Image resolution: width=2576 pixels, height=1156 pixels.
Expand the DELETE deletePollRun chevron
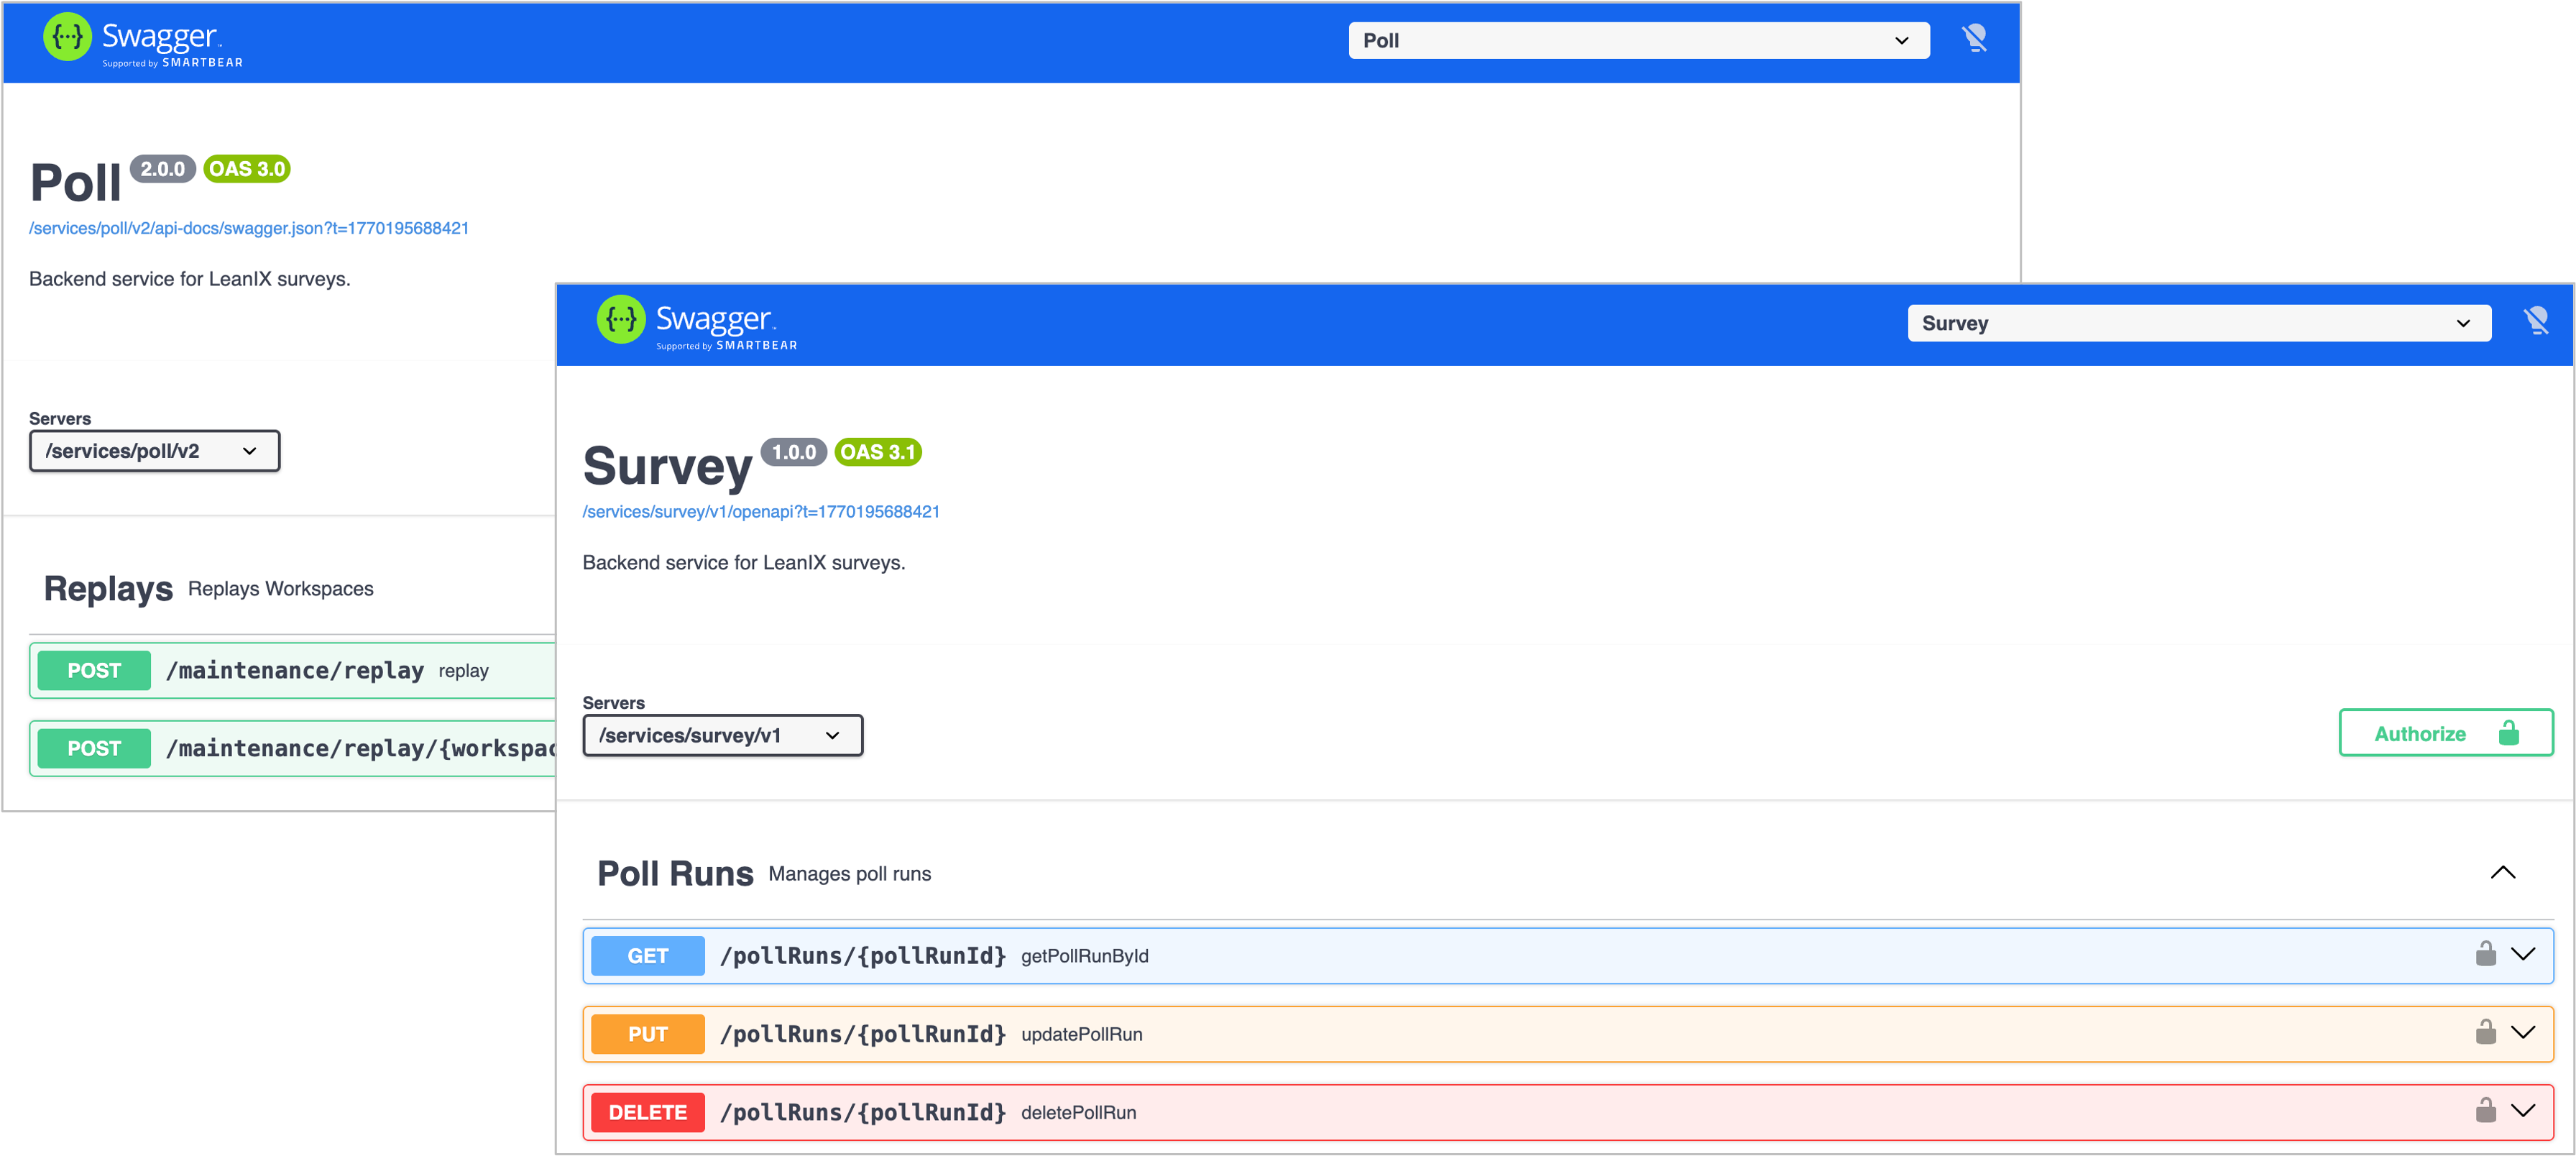(2523, 1110)
